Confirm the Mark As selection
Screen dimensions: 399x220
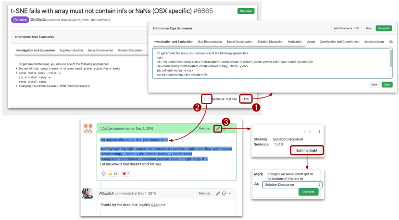tap(309, 192)
